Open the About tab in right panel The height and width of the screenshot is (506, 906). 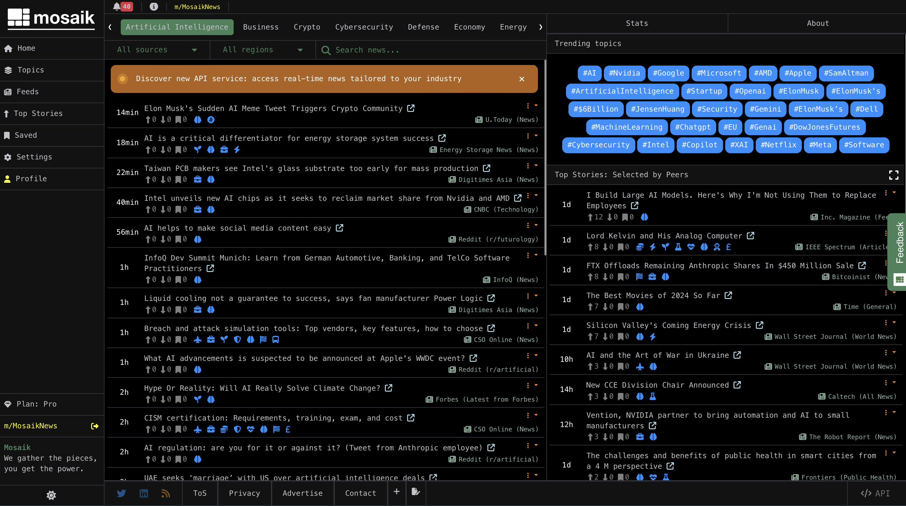click(818, 23)
